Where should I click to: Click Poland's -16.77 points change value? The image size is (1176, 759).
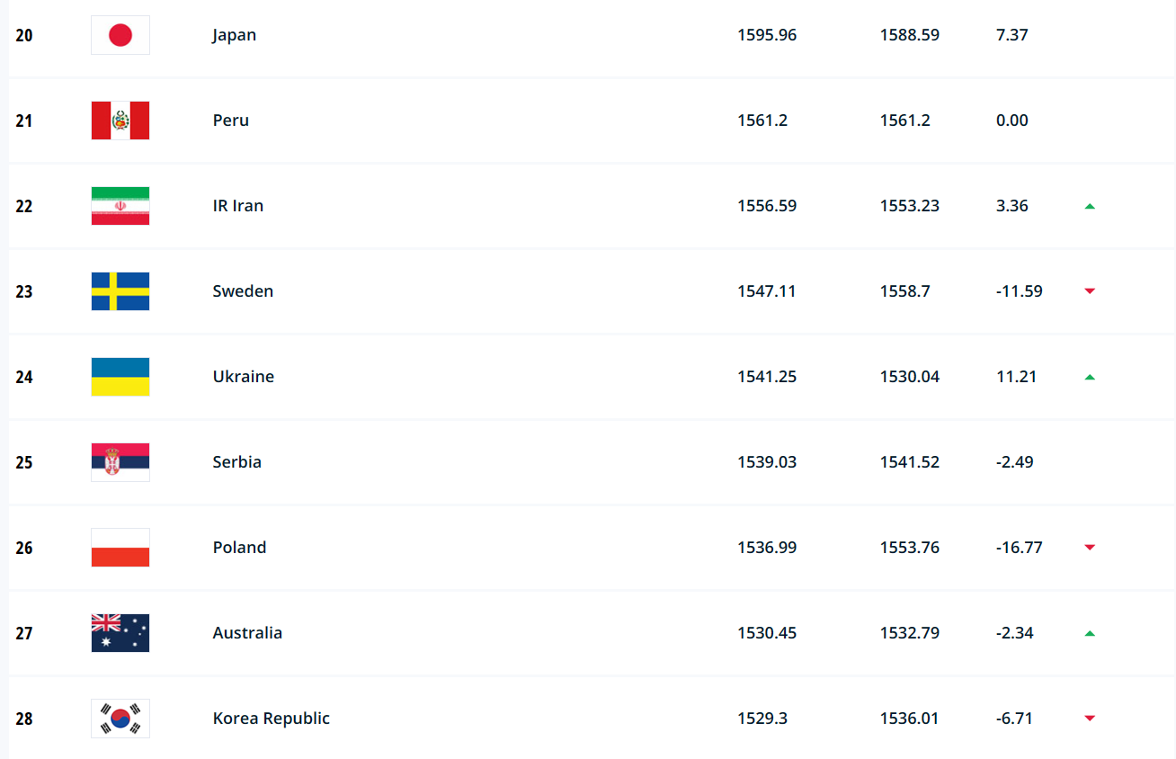(x=1020, y=548)
